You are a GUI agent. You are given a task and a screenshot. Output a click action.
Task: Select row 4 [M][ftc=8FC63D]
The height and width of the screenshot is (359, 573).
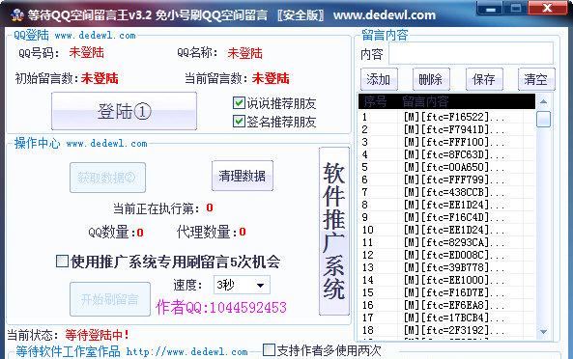[x=446, y=154]
